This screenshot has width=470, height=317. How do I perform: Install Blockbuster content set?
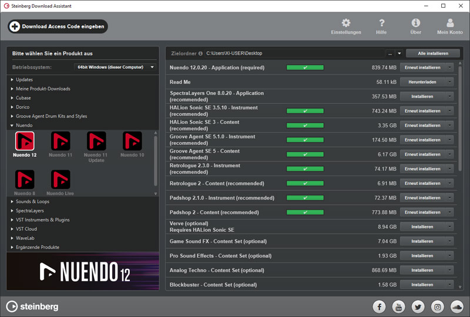(422, 285)
